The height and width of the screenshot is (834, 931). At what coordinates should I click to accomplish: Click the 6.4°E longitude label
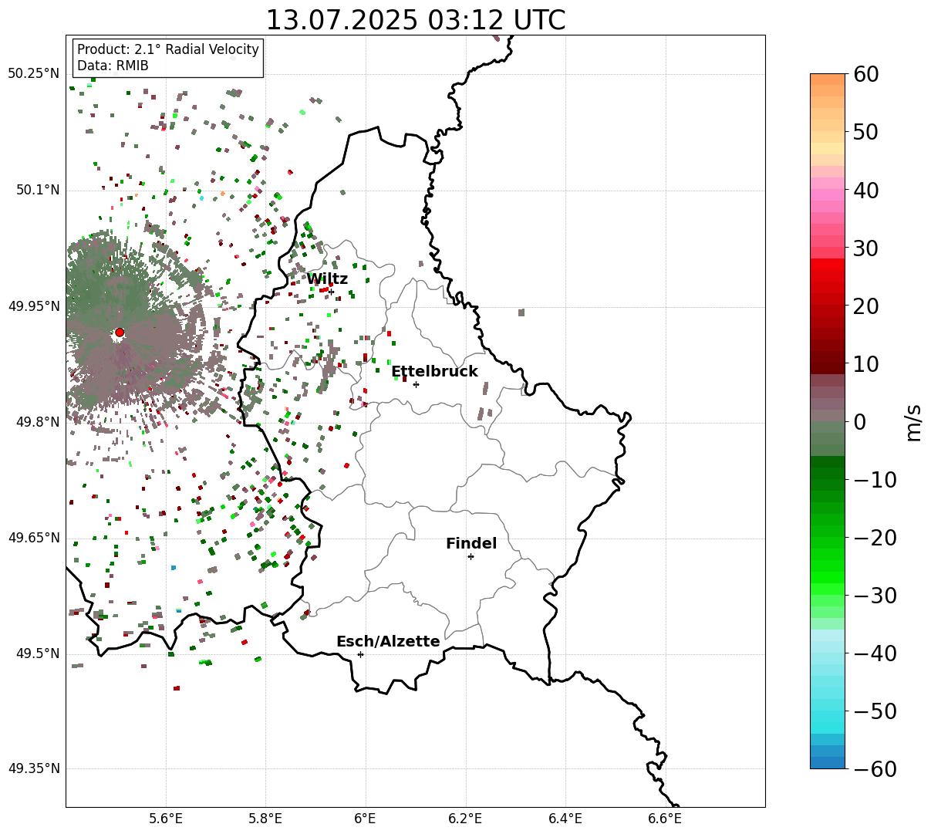click(565, 819)
